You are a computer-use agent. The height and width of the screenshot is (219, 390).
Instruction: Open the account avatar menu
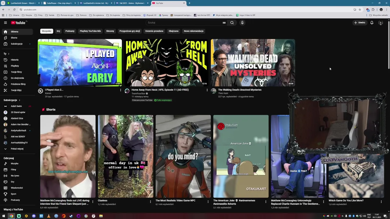pyautogui.click(x=381, y=23)
